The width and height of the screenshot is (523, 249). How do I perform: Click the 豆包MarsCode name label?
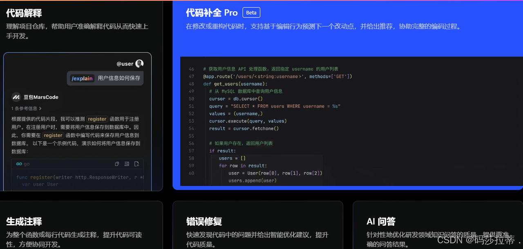click(x=41, y=97)
